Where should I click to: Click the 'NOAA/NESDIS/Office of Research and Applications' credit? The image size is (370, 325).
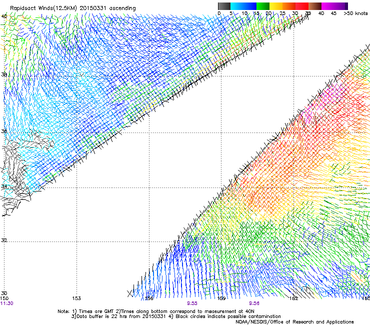click(x=294, y=321)
